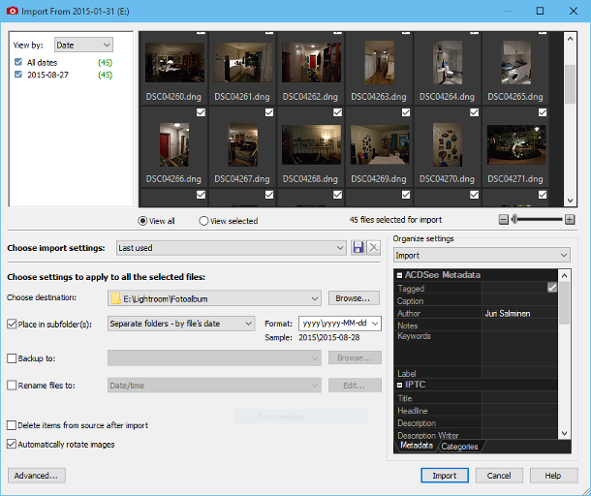Open the yyyy\yyyy-MM-dd Format dropdown
591x496 pixels.
pos(340,324)
